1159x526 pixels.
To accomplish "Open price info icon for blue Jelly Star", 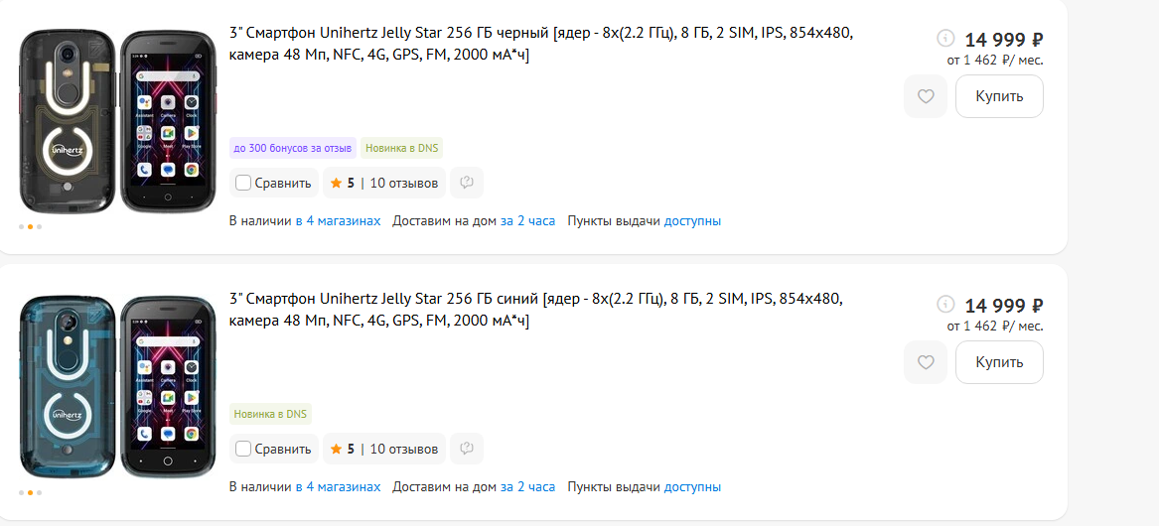I will tap(945, 304).
